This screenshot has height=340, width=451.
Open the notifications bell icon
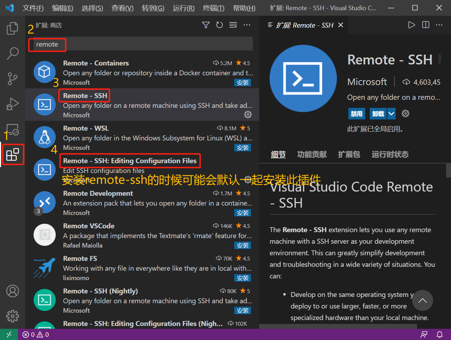pos(440,334)
